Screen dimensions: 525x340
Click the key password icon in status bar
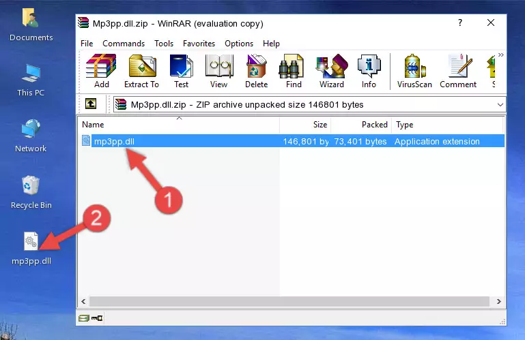coord(97,318)
